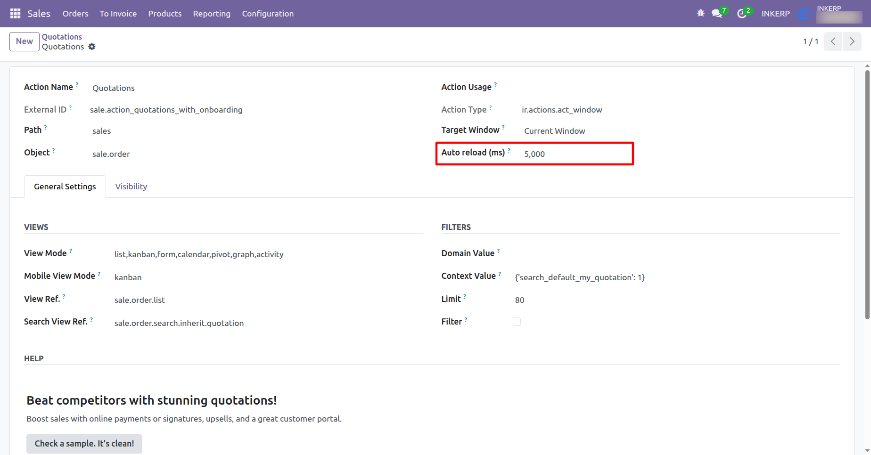Go to previous record arrow
Viewport: 871px width, 455px height.
coord(833,41)
